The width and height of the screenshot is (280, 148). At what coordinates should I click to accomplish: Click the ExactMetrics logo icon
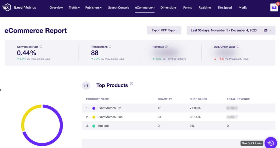7,7
